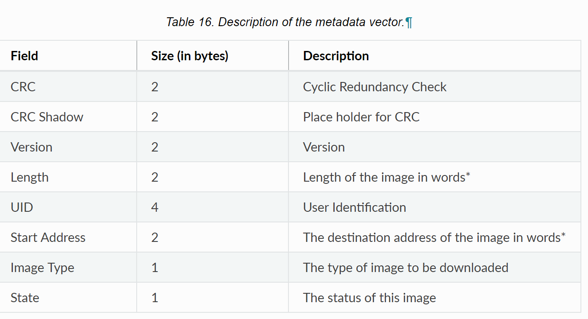Select the State field cell
588x319 pixels.
tap(68, 297)
